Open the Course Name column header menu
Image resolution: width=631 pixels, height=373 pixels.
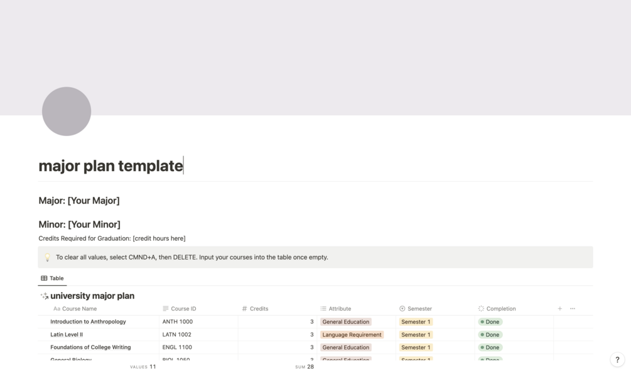click(x=79, y=308)
